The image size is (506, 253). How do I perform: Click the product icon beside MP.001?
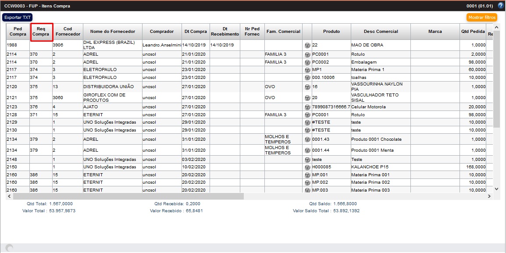307,175
